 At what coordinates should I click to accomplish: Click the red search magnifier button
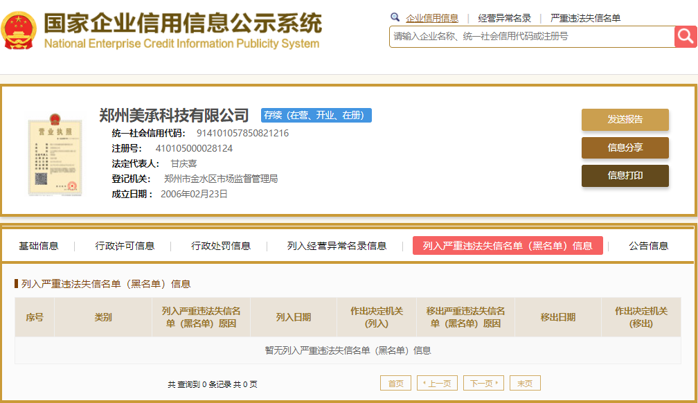click(x=686, y=37)
